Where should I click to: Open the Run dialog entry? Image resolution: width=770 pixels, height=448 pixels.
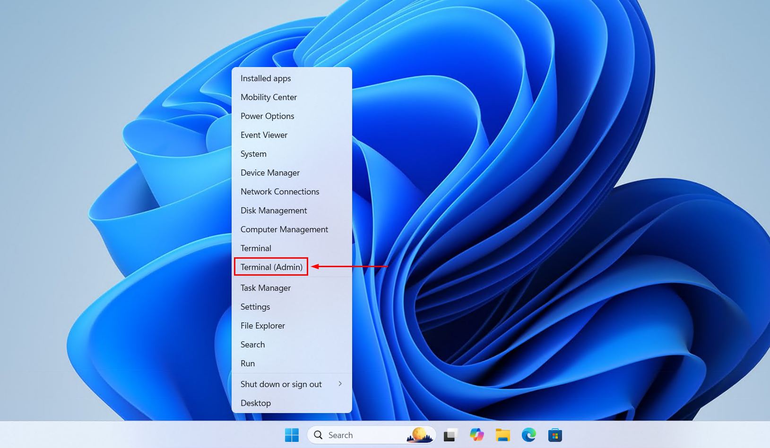292,363
